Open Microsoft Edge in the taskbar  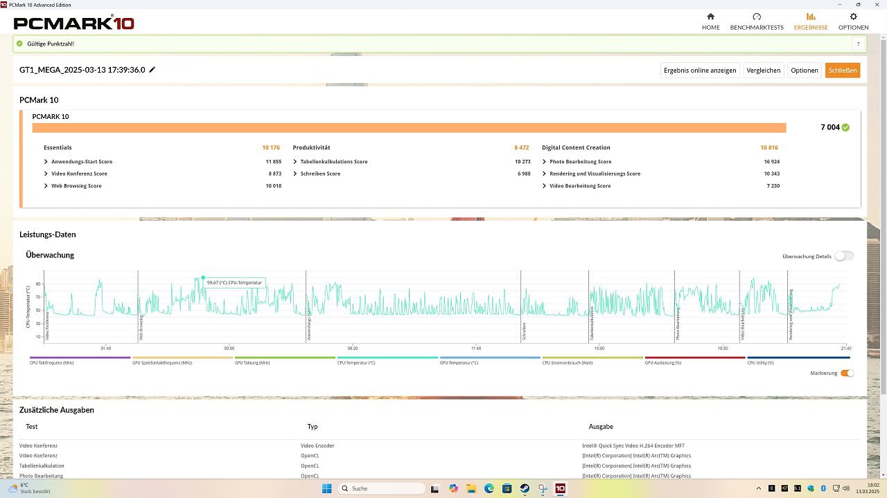[x=489, y=488]
